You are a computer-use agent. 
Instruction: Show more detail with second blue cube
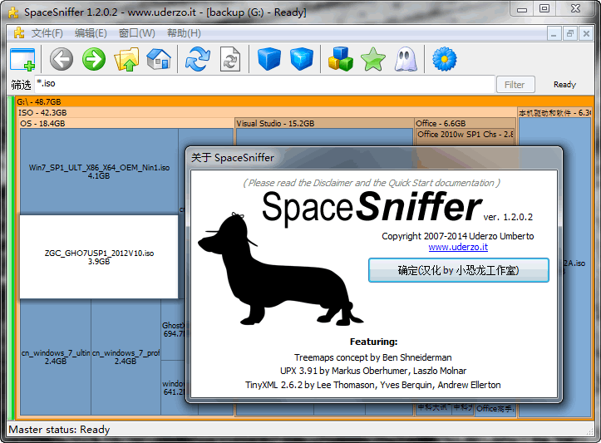tap(302, 59)
